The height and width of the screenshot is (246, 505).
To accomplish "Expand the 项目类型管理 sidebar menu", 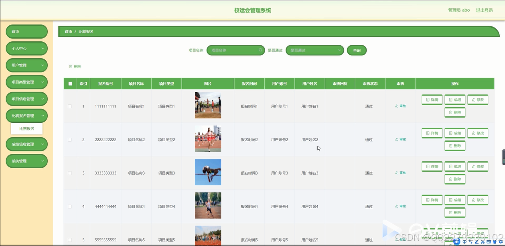I will tap(26, 82).
